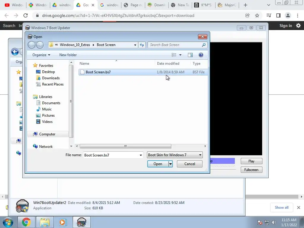Open the view options dropdown arrow
Viewport: 304px width, 228px height.
(x=180, y=55)
